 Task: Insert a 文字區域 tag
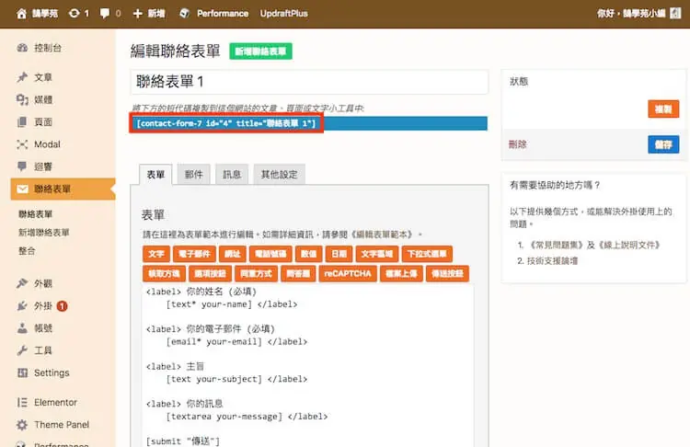(x=376, y=254)
